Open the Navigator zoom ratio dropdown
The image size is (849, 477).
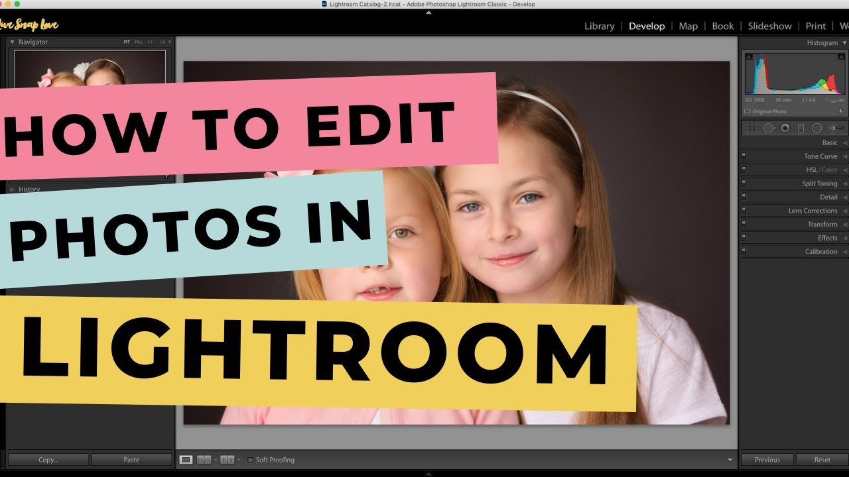[170, 42]
